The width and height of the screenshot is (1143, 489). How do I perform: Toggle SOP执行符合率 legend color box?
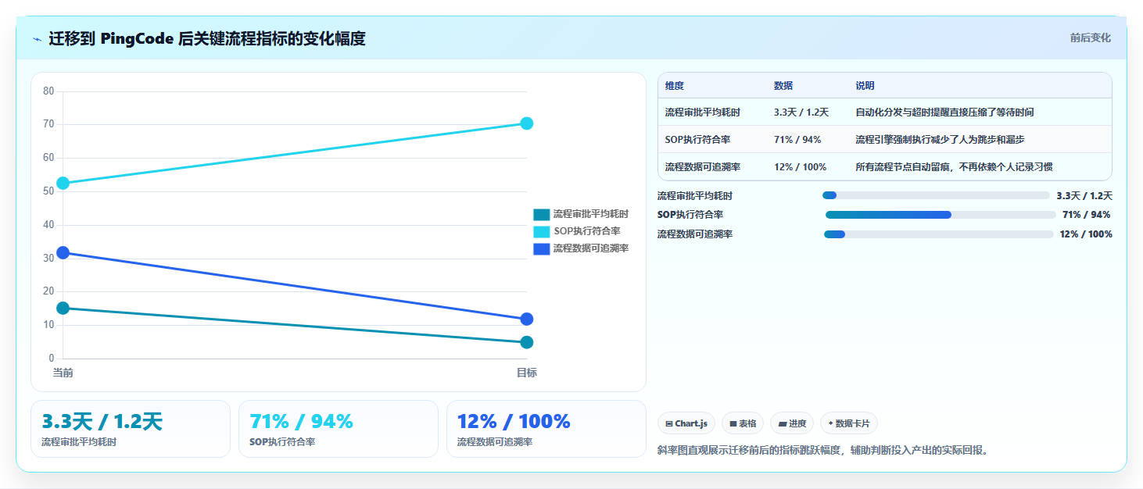pyautogui.click(x=542, y=231)
